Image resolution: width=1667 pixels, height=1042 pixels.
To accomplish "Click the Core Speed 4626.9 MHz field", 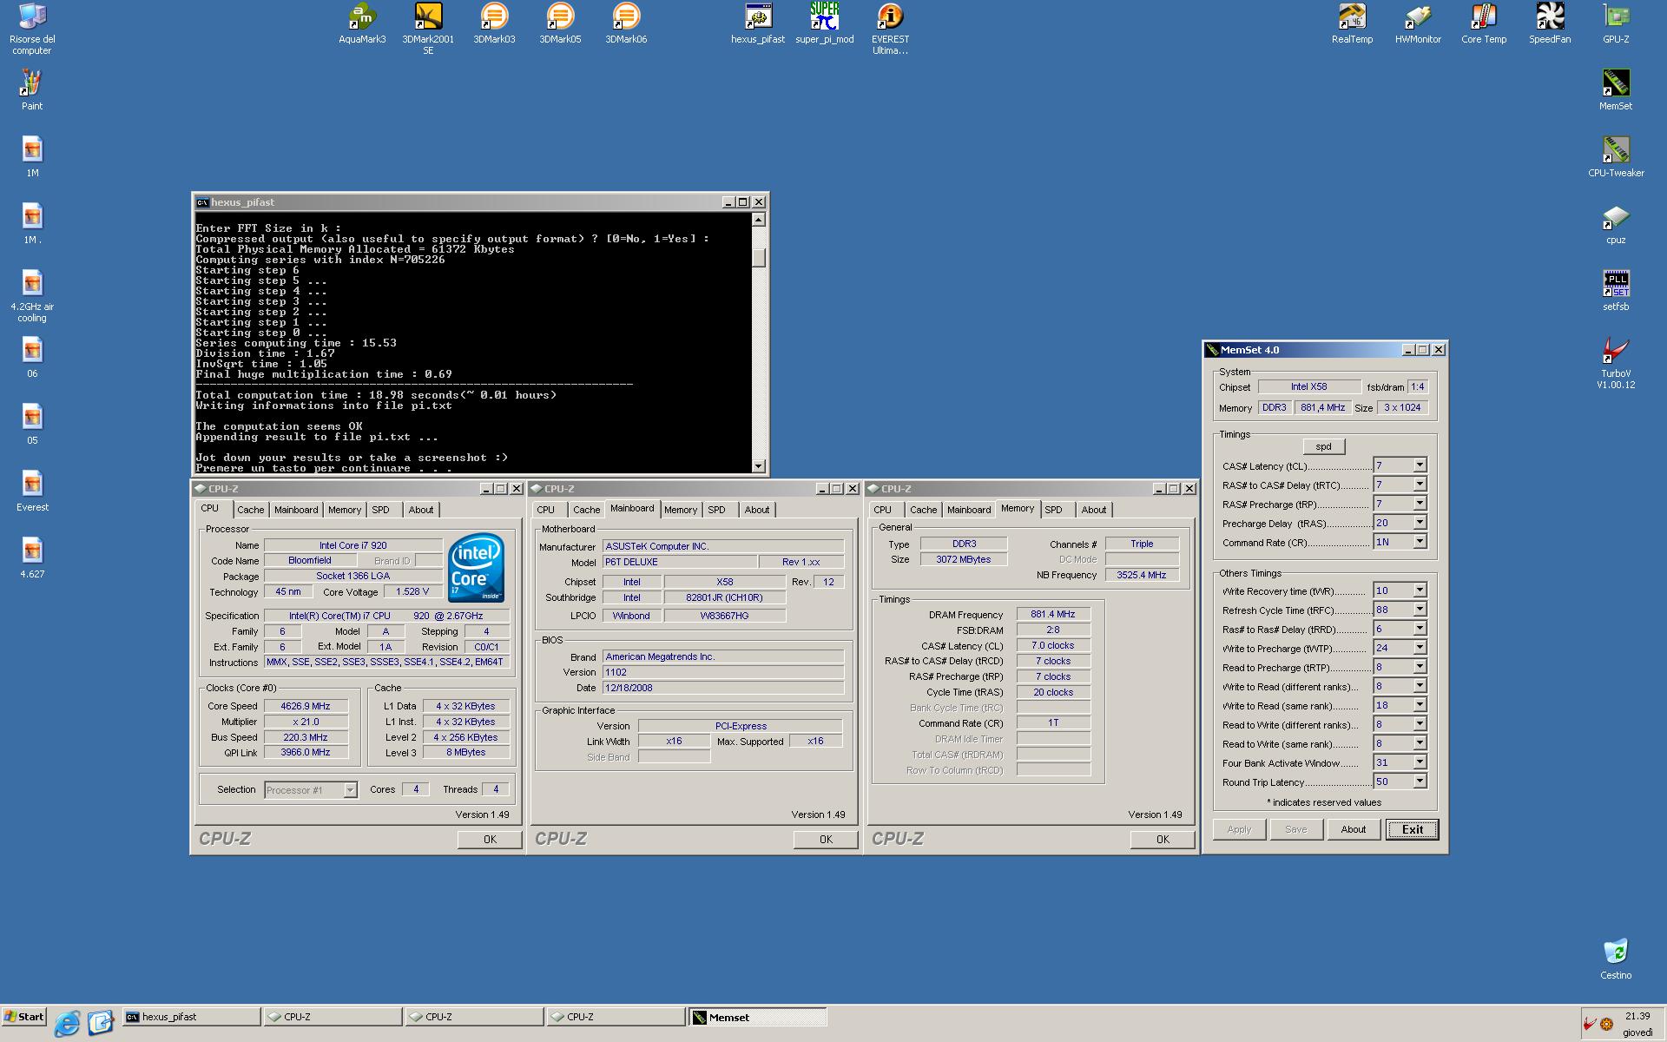I will (306, 706).
